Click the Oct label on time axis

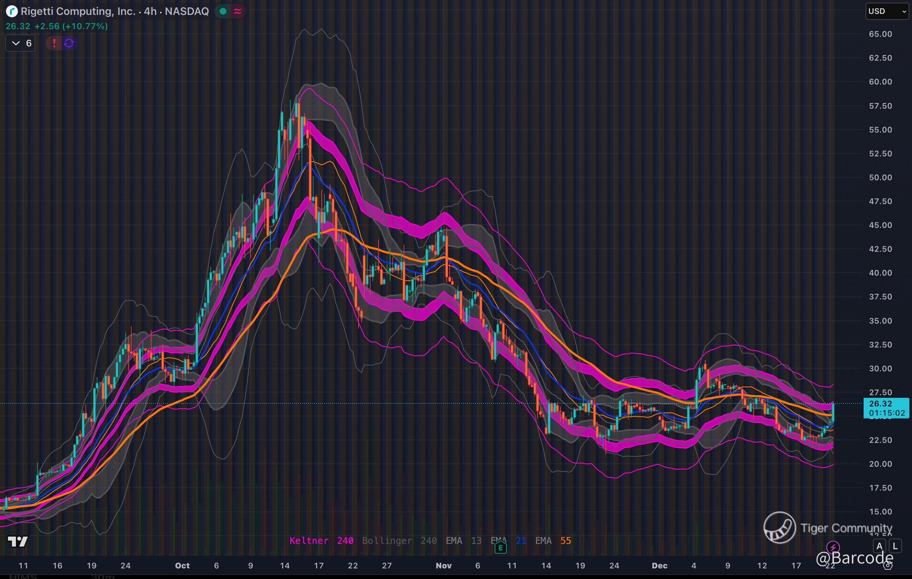click(x=182, y=565)
